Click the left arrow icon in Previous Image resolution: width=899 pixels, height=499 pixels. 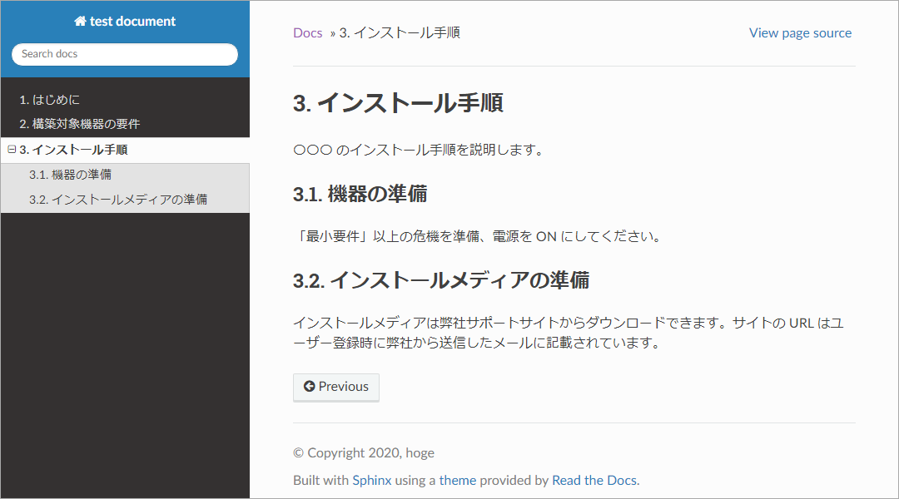309,387
